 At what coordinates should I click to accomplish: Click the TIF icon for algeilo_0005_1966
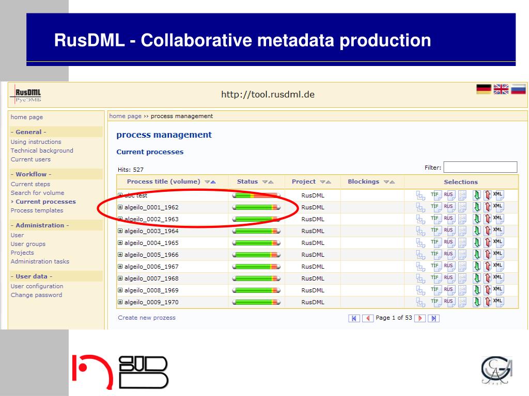point(435,255)
